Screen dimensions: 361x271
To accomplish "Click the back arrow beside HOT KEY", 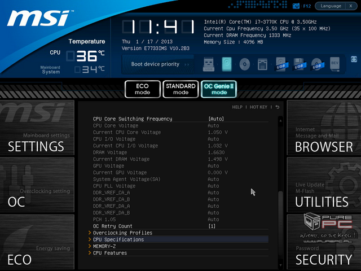I will 278,107.
